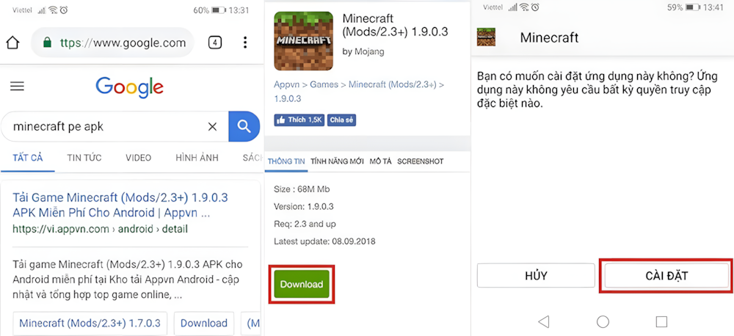
Task: Click the Size : 68M Mb text
Action: tap(302, 189)
